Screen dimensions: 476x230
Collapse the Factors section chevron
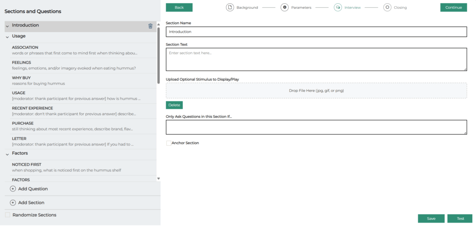7,154
